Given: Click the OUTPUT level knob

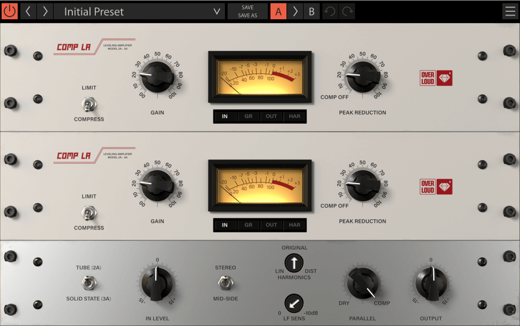Looking at the screenshot, I should [x=431, y=284].
